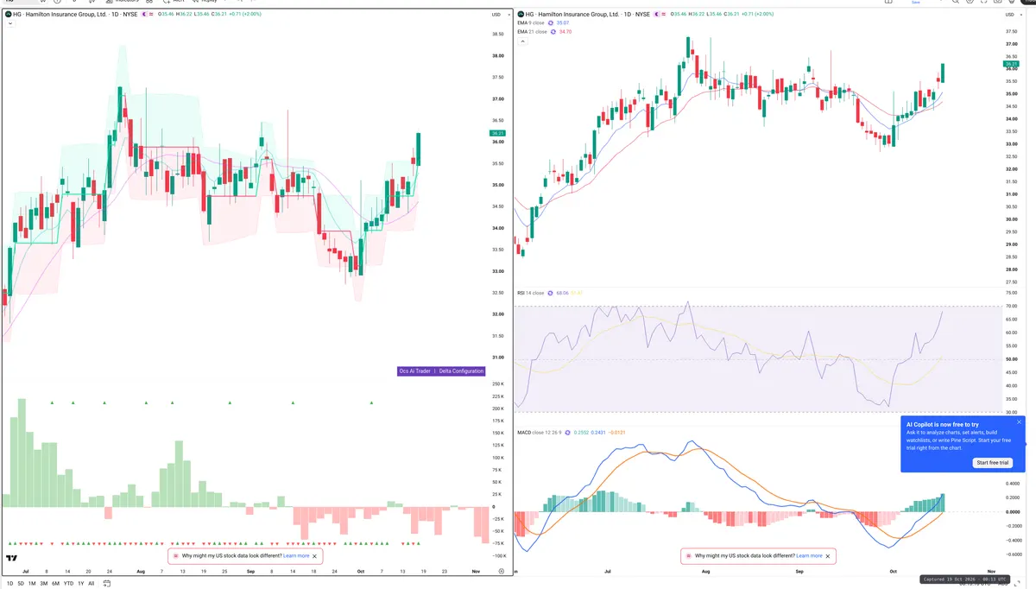Click the red data notice icon in left chart banner

[x=175, y=556]
